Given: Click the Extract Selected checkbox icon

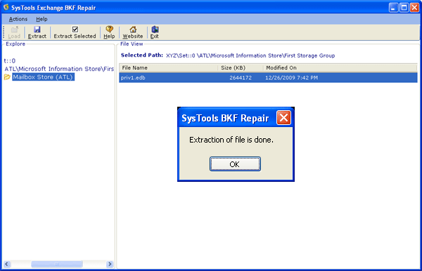Looking at the screenshot, I should 75,29.
